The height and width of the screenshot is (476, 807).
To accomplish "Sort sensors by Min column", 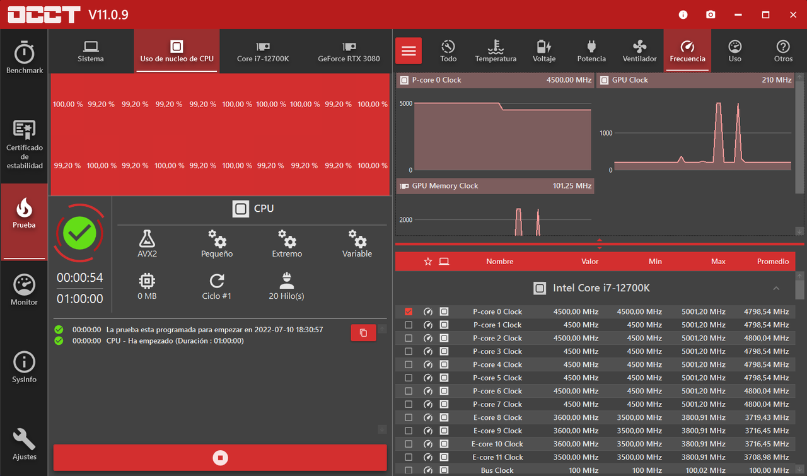I will click(x=655, y=261).
